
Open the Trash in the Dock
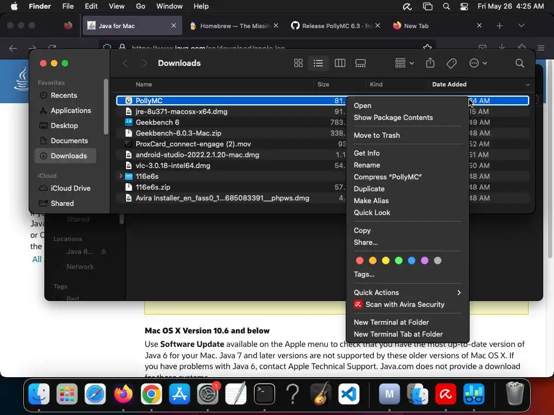click(x=515, y=394)
